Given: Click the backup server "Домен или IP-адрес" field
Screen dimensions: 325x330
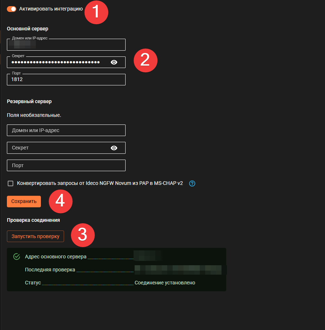Looking at the screenshot, I should coord(66,130).
